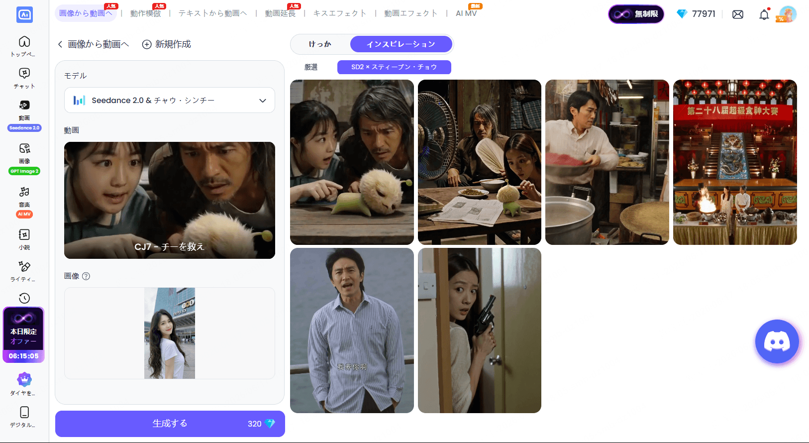Click the blue diamond balance icon
The height and width of the screenshot is (443, 809).
pos(682,14)
